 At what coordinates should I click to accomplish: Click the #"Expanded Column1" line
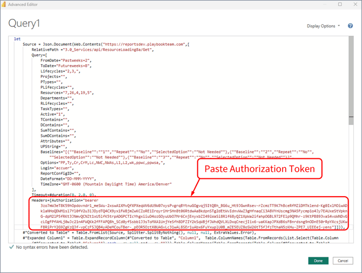[180, 238]
